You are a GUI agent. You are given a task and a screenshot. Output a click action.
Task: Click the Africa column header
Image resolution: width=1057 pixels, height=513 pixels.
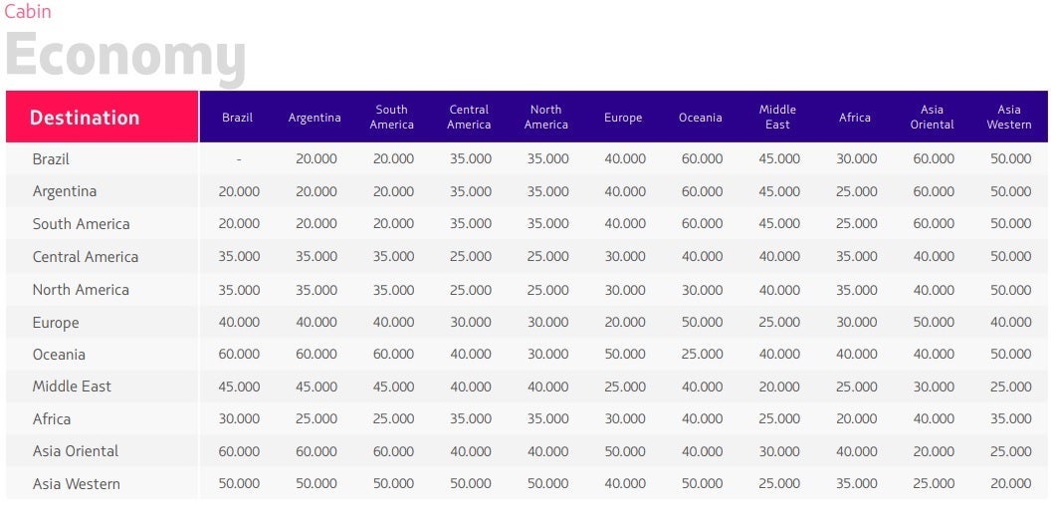pos(855,118)
